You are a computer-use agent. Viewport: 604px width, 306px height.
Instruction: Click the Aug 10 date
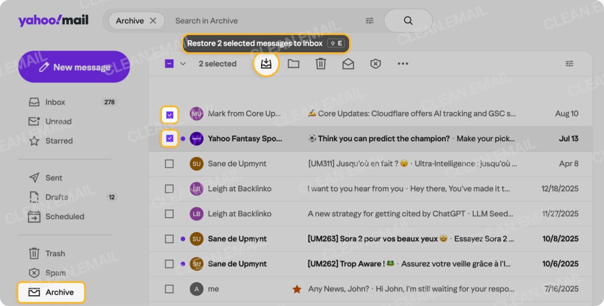pyautogui.click(x=567, y=114)
